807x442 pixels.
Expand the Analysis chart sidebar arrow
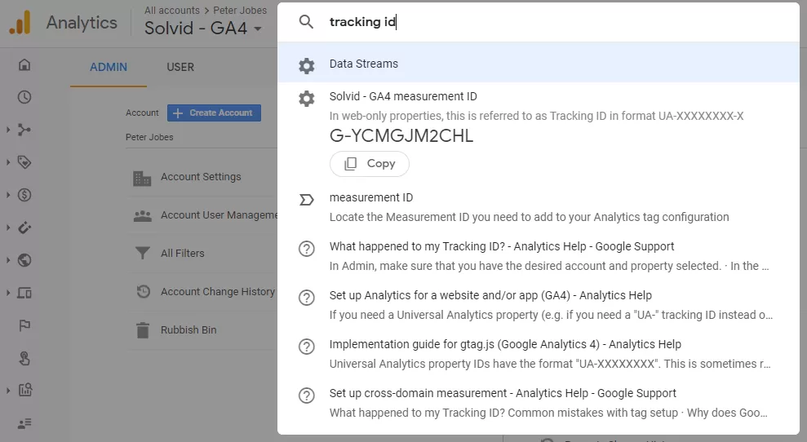[x=7, y=391]
